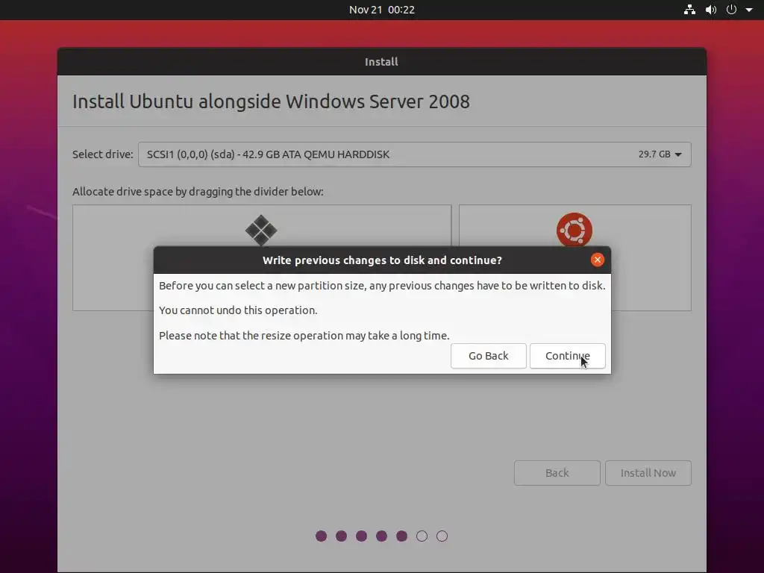Viewport: 764px width, 573px height.
Task: Click "Allocate drive space by dragging" label
Action: [x=198, y=192]
